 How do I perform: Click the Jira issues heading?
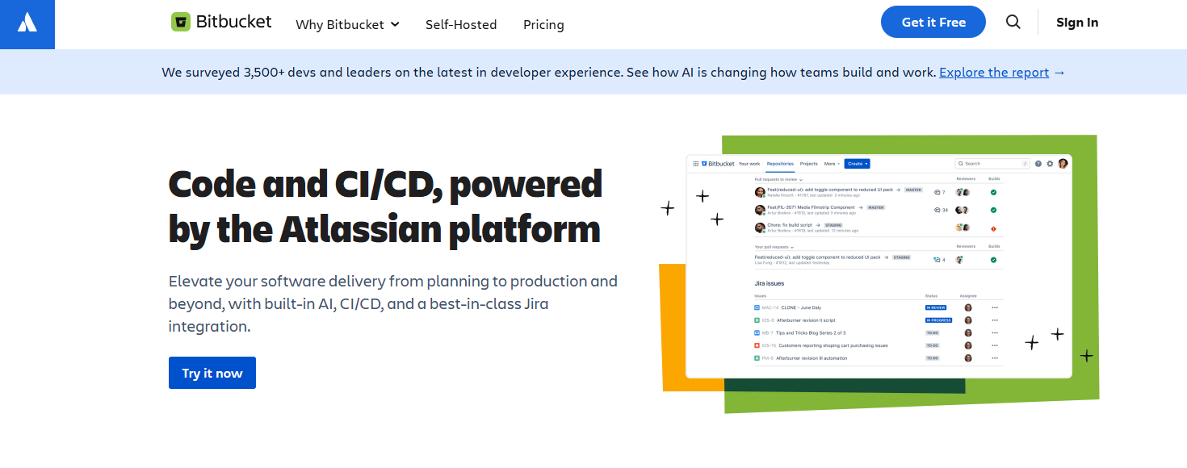(x=770, y=283)
